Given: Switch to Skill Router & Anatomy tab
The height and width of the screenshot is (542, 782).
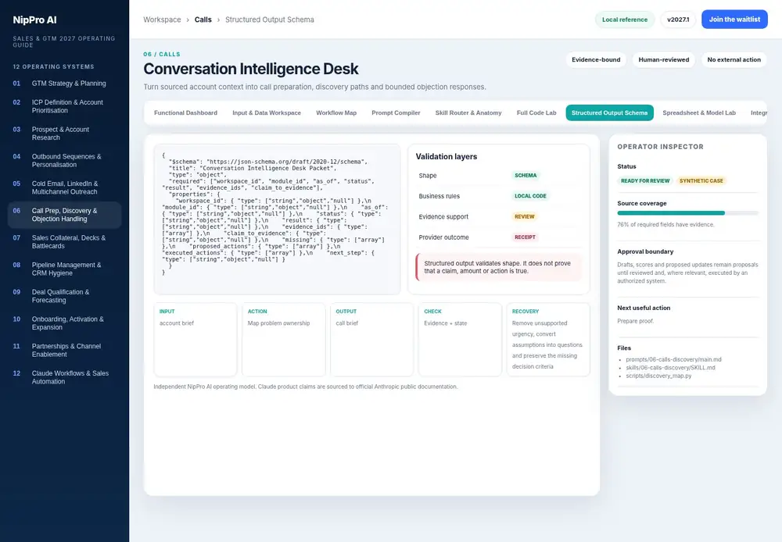Looking at the screenshot, I should click(x=468, y=112).
